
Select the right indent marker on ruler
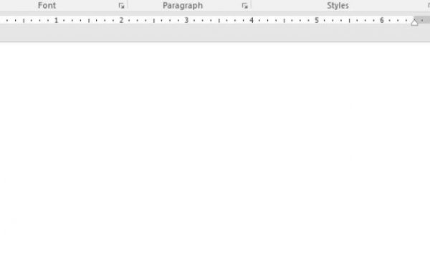(414, 22)
